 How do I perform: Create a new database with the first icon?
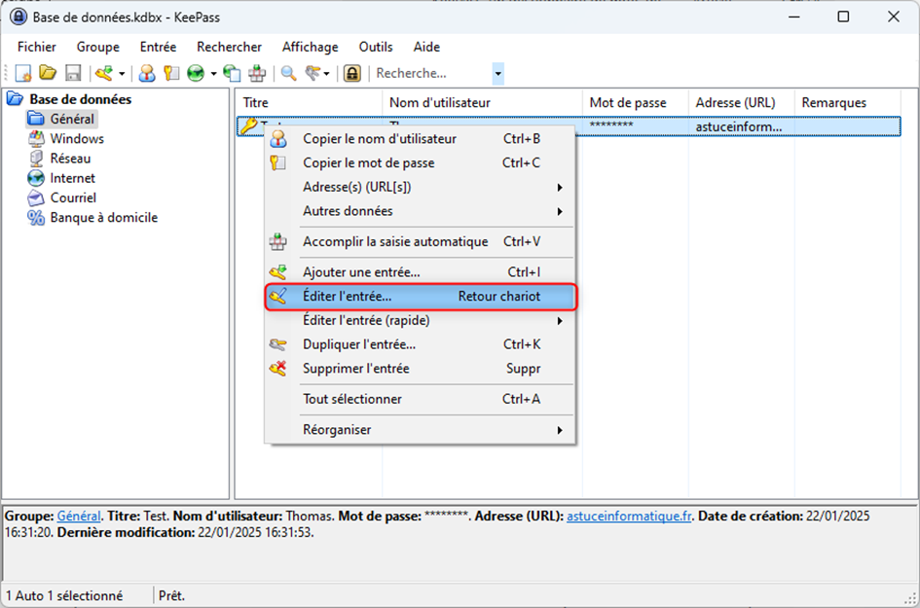(21, 73)
